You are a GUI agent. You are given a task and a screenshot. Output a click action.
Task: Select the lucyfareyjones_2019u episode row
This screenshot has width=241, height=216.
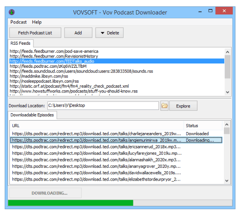pos(116,153)
